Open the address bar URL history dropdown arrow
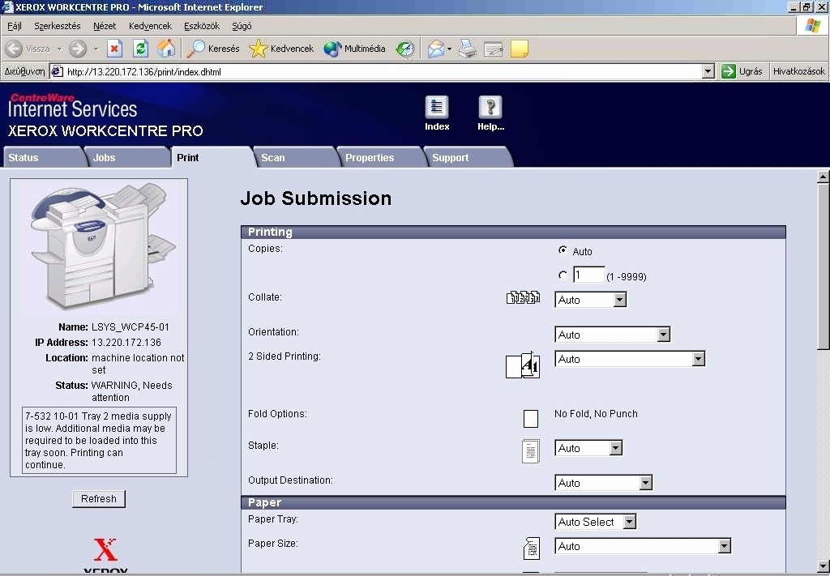The height and width of the screenshot is (576, 830). coord(708,71)
